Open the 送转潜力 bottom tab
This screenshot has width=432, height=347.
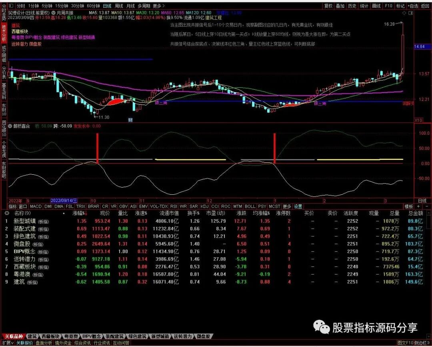183,336
